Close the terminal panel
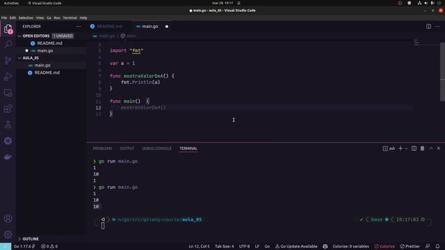The height and width of the screenshot is (250, 445). pos(439,148)
